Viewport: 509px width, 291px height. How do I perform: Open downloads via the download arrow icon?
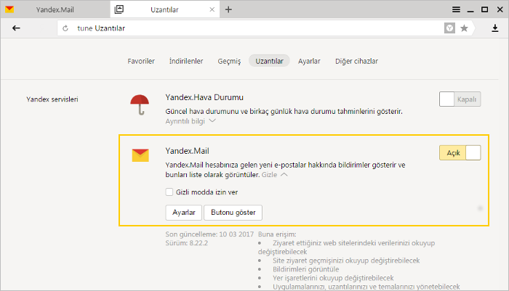click(494, 28)
